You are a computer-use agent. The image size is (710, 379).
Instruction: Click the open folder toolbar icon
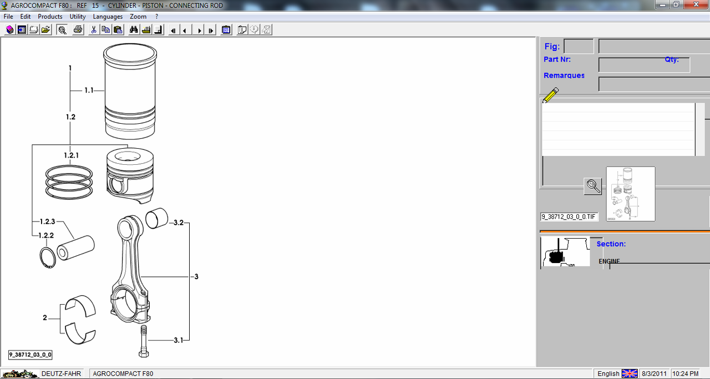click(x=45, y=30)
